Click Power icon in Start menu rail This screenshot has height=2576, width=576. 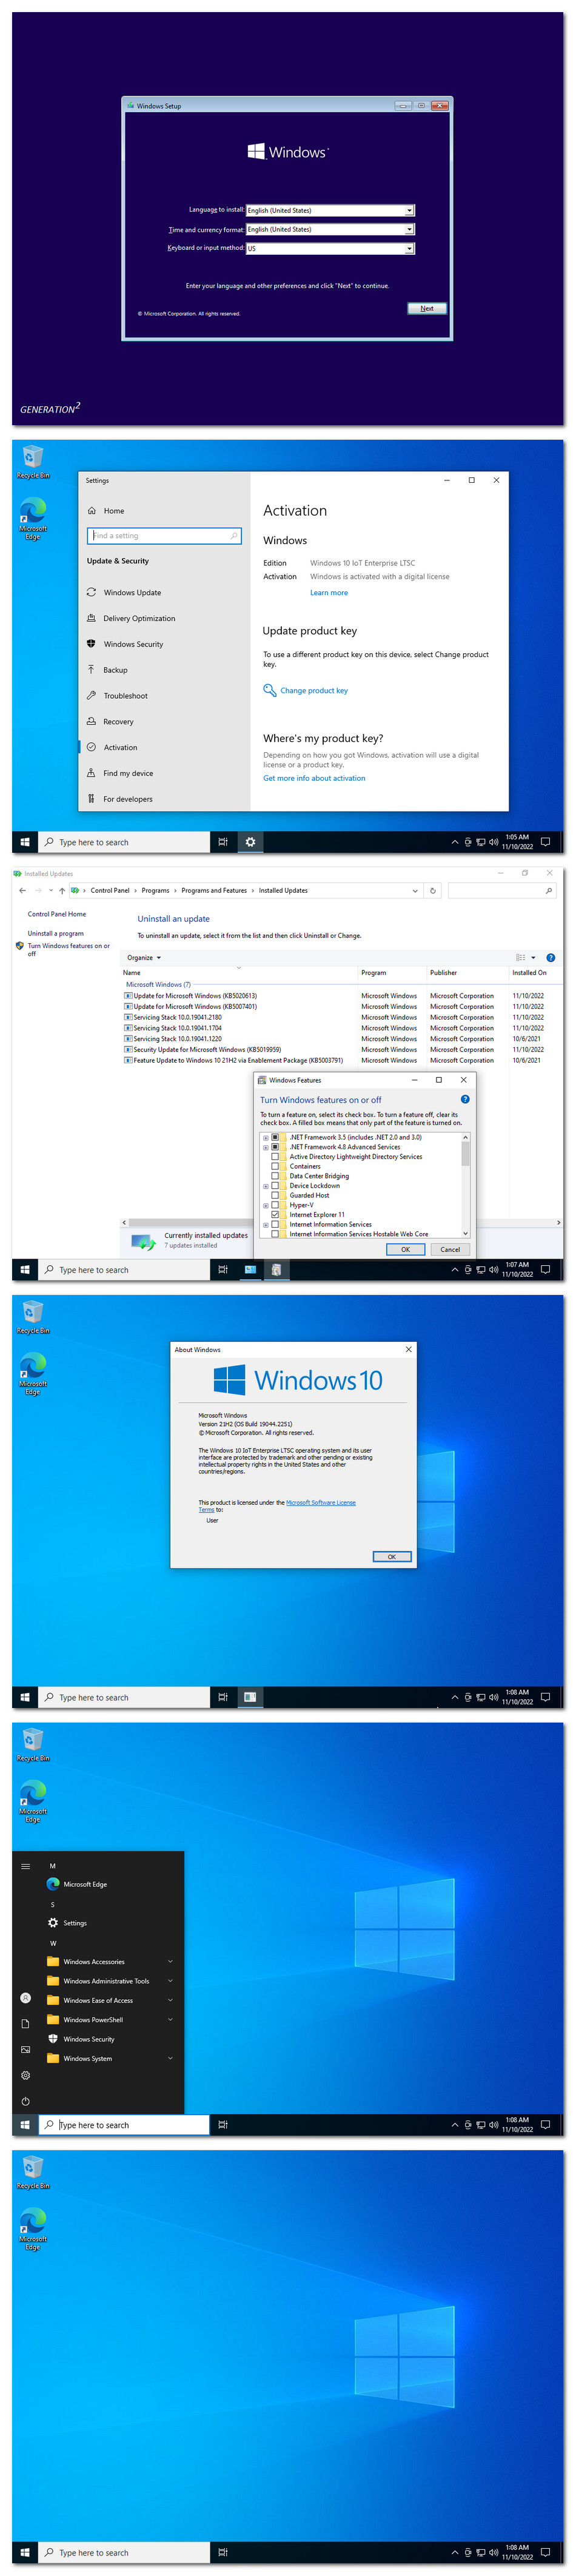click(x=25, y=2101)
